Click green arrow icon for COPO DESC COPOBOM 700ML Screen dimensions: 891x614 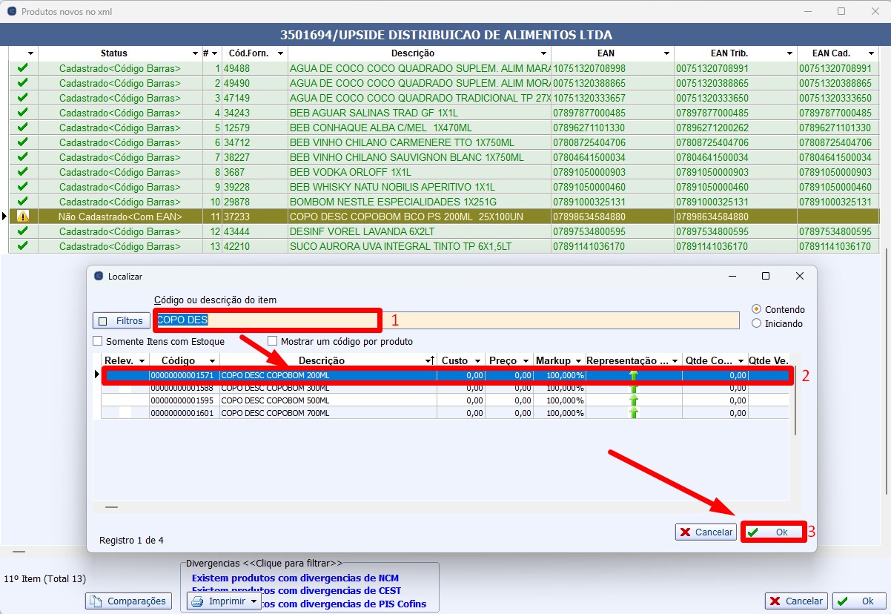[x=633, y=413]
